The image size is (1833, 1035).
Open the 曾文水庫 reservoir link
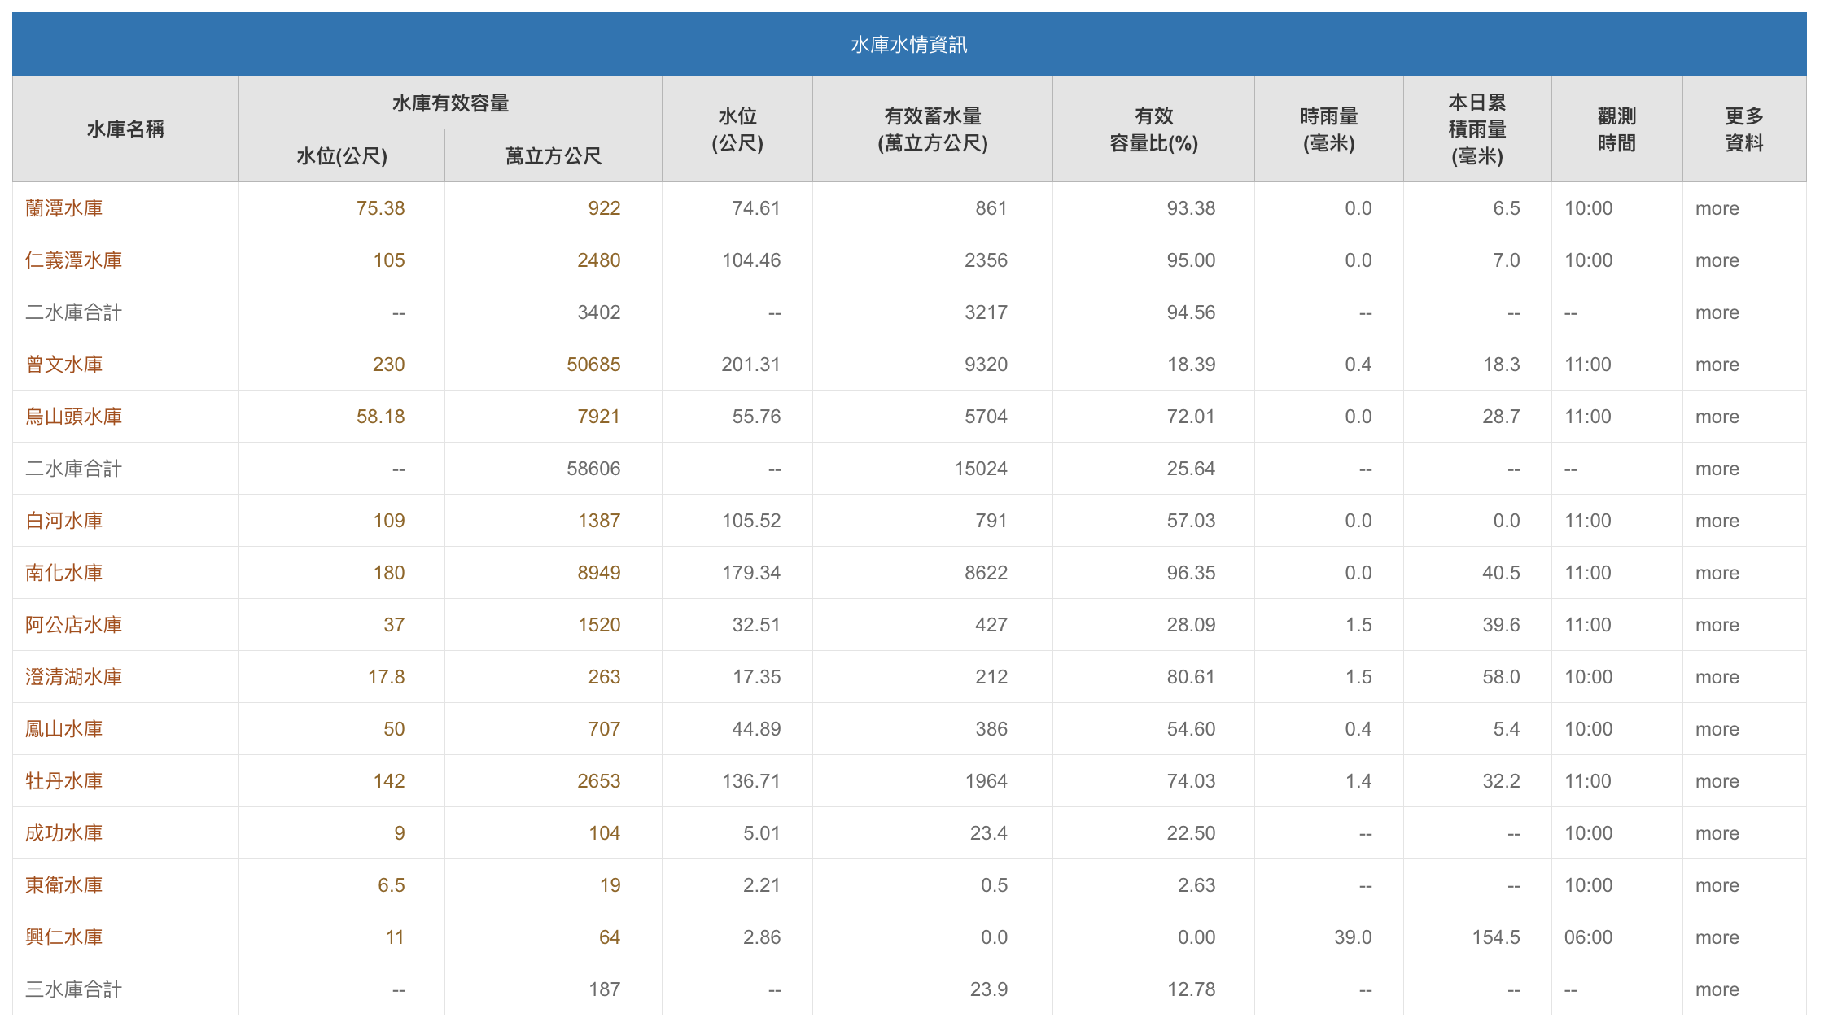point(63,365)
